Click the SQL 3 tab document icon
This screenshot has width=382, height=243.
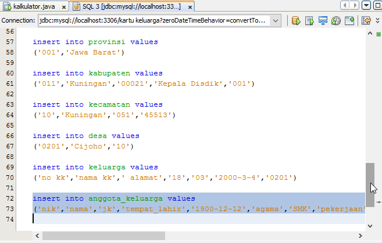(x=76, y=6)
